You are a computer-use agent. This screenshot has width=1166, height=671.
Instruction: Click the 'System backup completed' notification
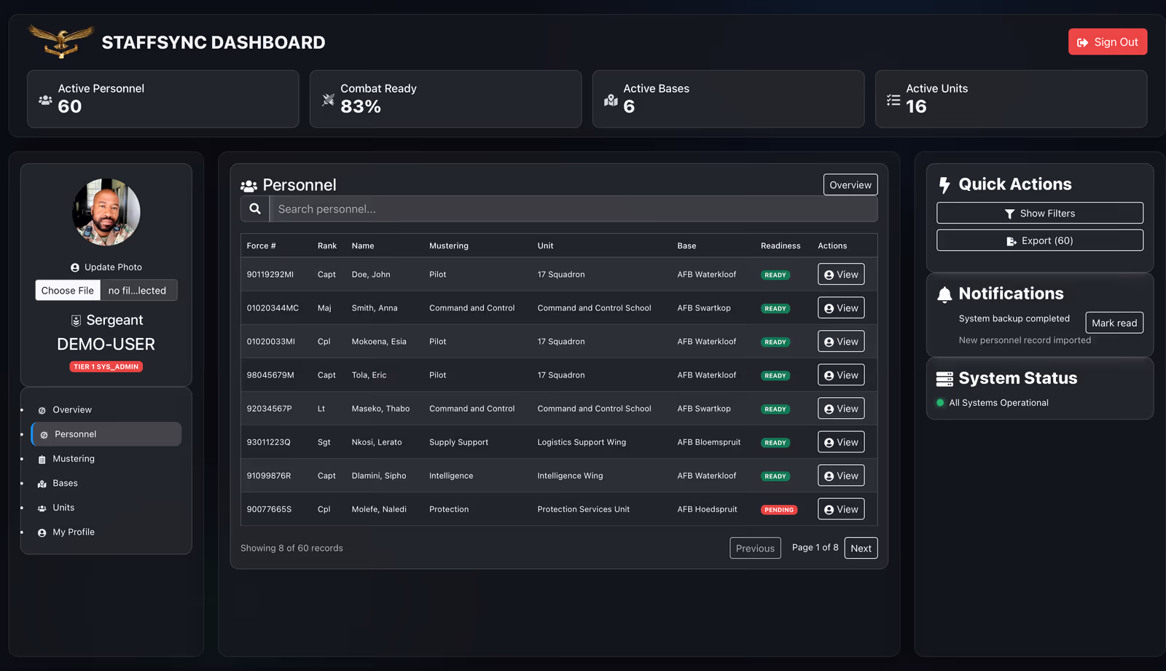coord(1014,319)
